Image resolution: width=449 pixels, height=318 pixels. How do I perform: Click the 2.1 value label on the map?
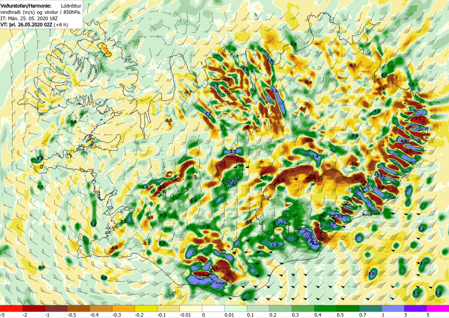tap(233, 152)
